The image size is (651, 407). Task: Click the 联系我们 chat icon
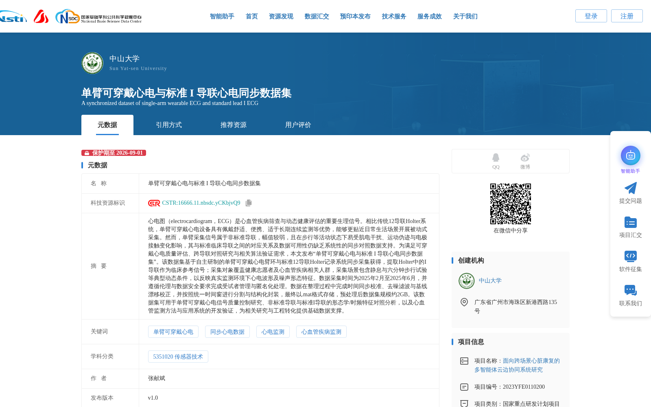pos(631,290)
